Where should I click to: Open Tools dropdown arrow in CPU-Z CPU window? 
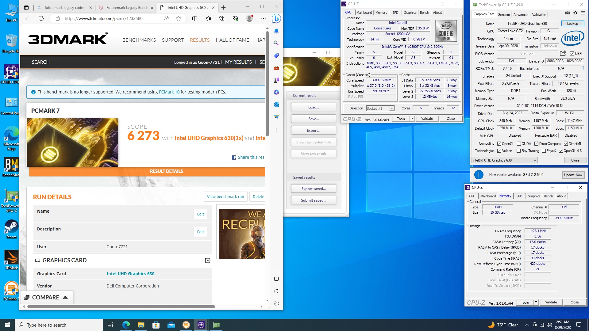(x=412, y=119)
